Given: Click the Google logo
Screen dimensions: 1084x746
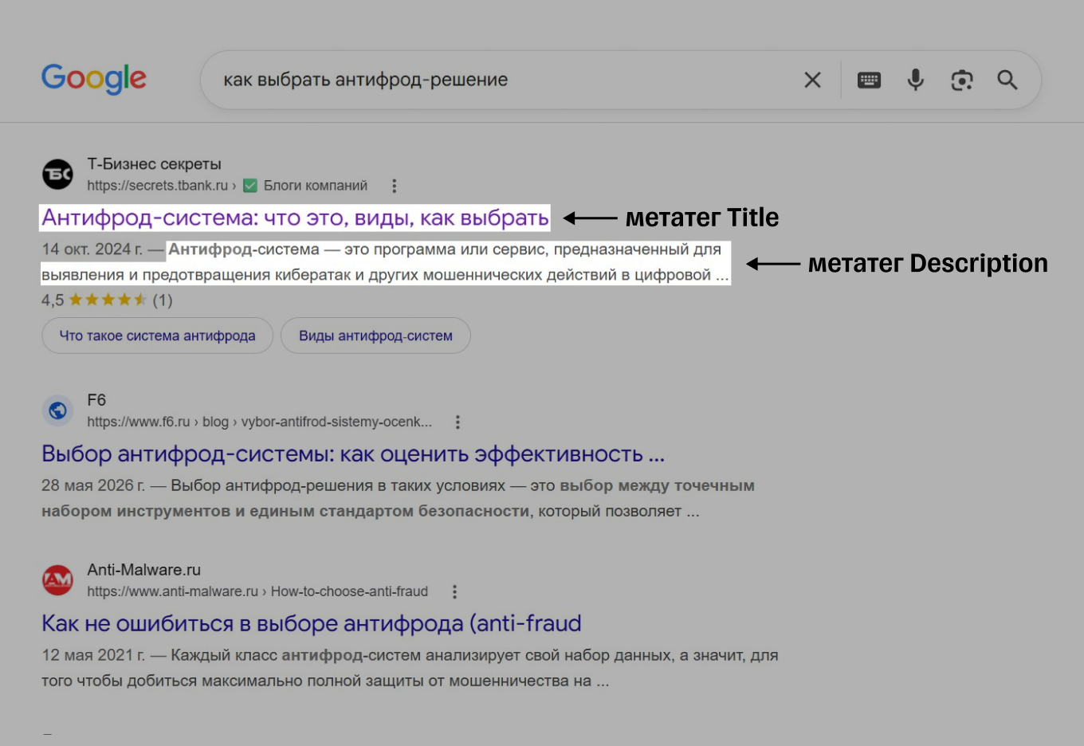Looking at the screenshot, I should [x=94, y=79].
